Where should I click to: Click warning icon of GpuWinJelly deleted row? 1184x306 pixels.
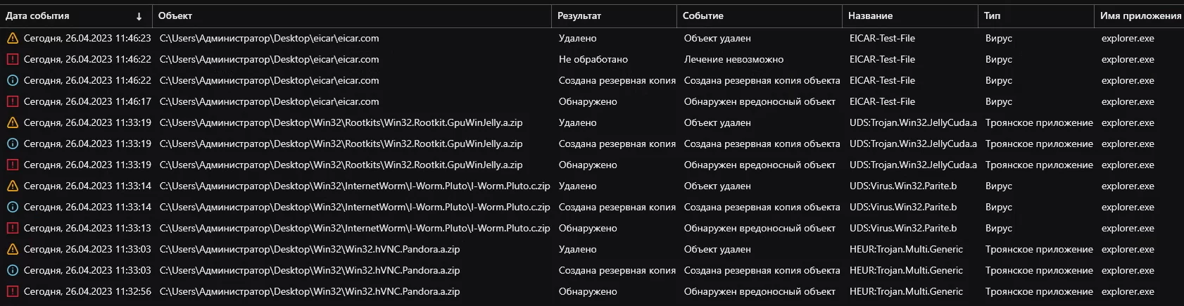pos(12,122)
